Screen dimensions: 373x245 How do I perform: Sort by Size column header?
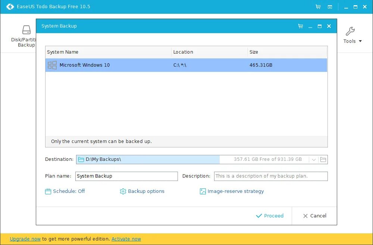coord(287,52)
